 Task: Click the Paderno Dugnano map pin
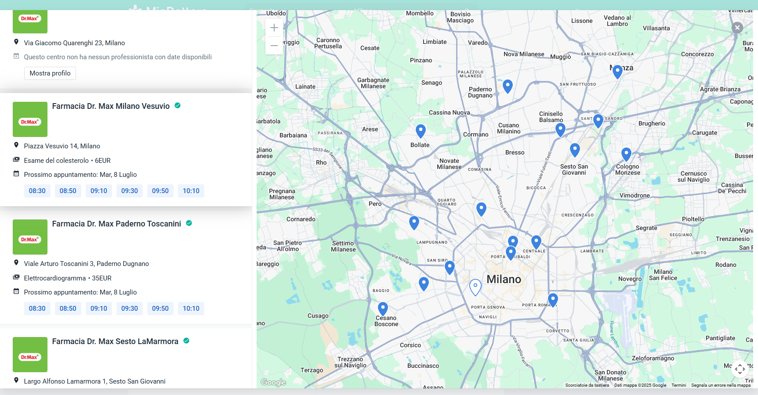[x=508, y=86]
